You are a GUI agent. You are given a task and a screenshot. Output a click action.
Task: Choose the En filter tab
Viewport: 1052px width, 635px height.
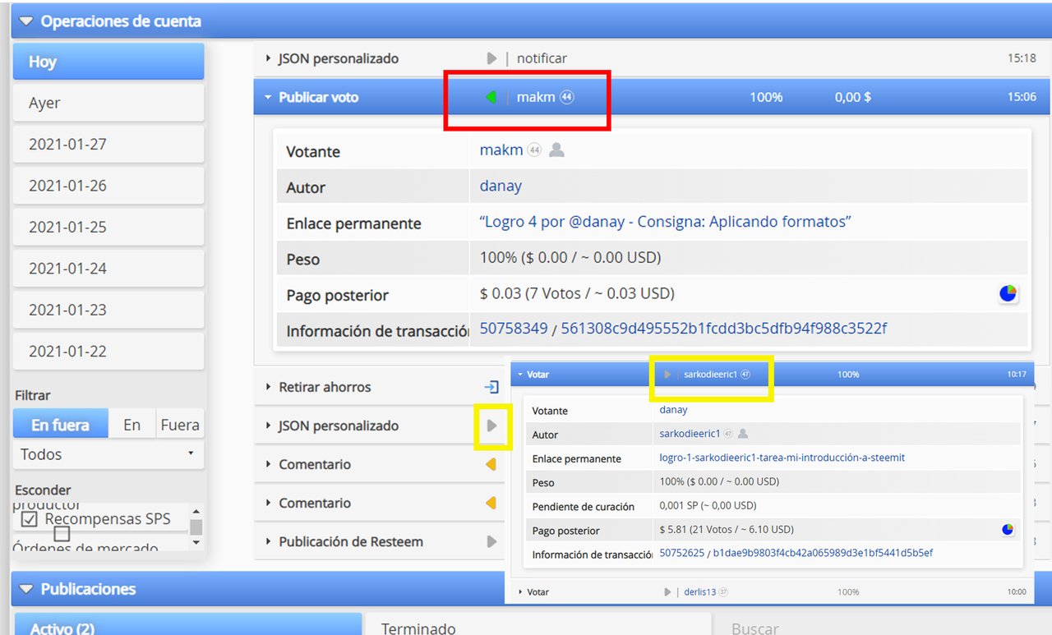[132, 425]
